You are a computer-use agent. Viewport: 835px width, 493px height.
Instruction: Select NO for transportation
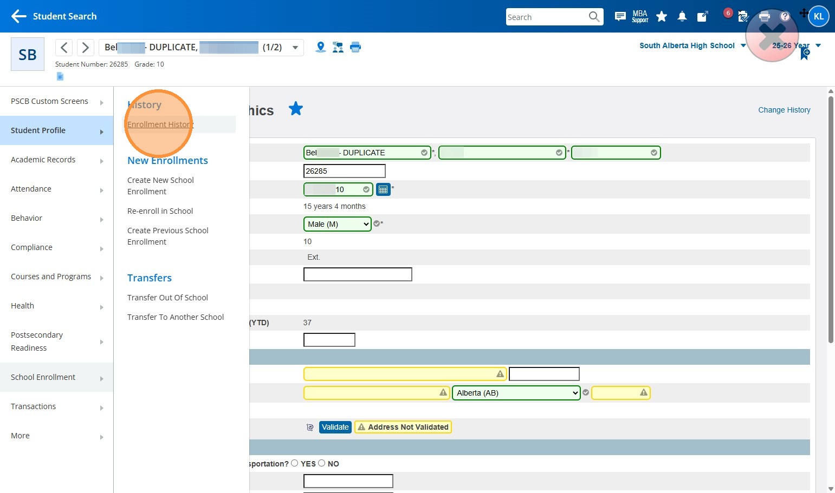322,463
